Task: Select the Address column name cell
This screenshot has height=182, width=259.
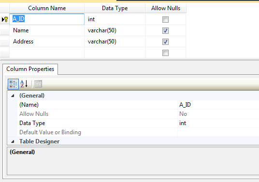Action: pos(47,42)
